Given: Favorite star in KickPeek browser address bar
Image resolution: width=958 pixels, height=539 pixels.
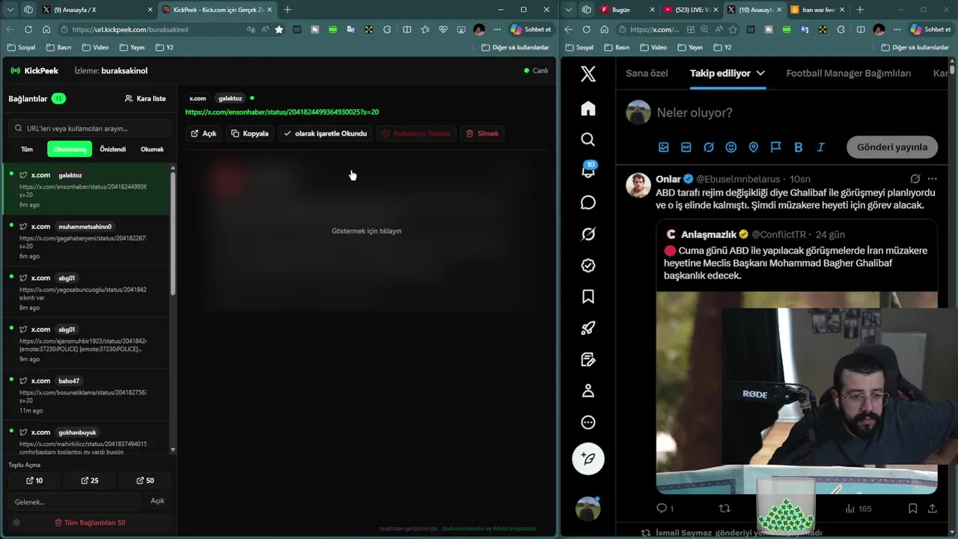Looking at the screenshot, I should click(279, 29).
